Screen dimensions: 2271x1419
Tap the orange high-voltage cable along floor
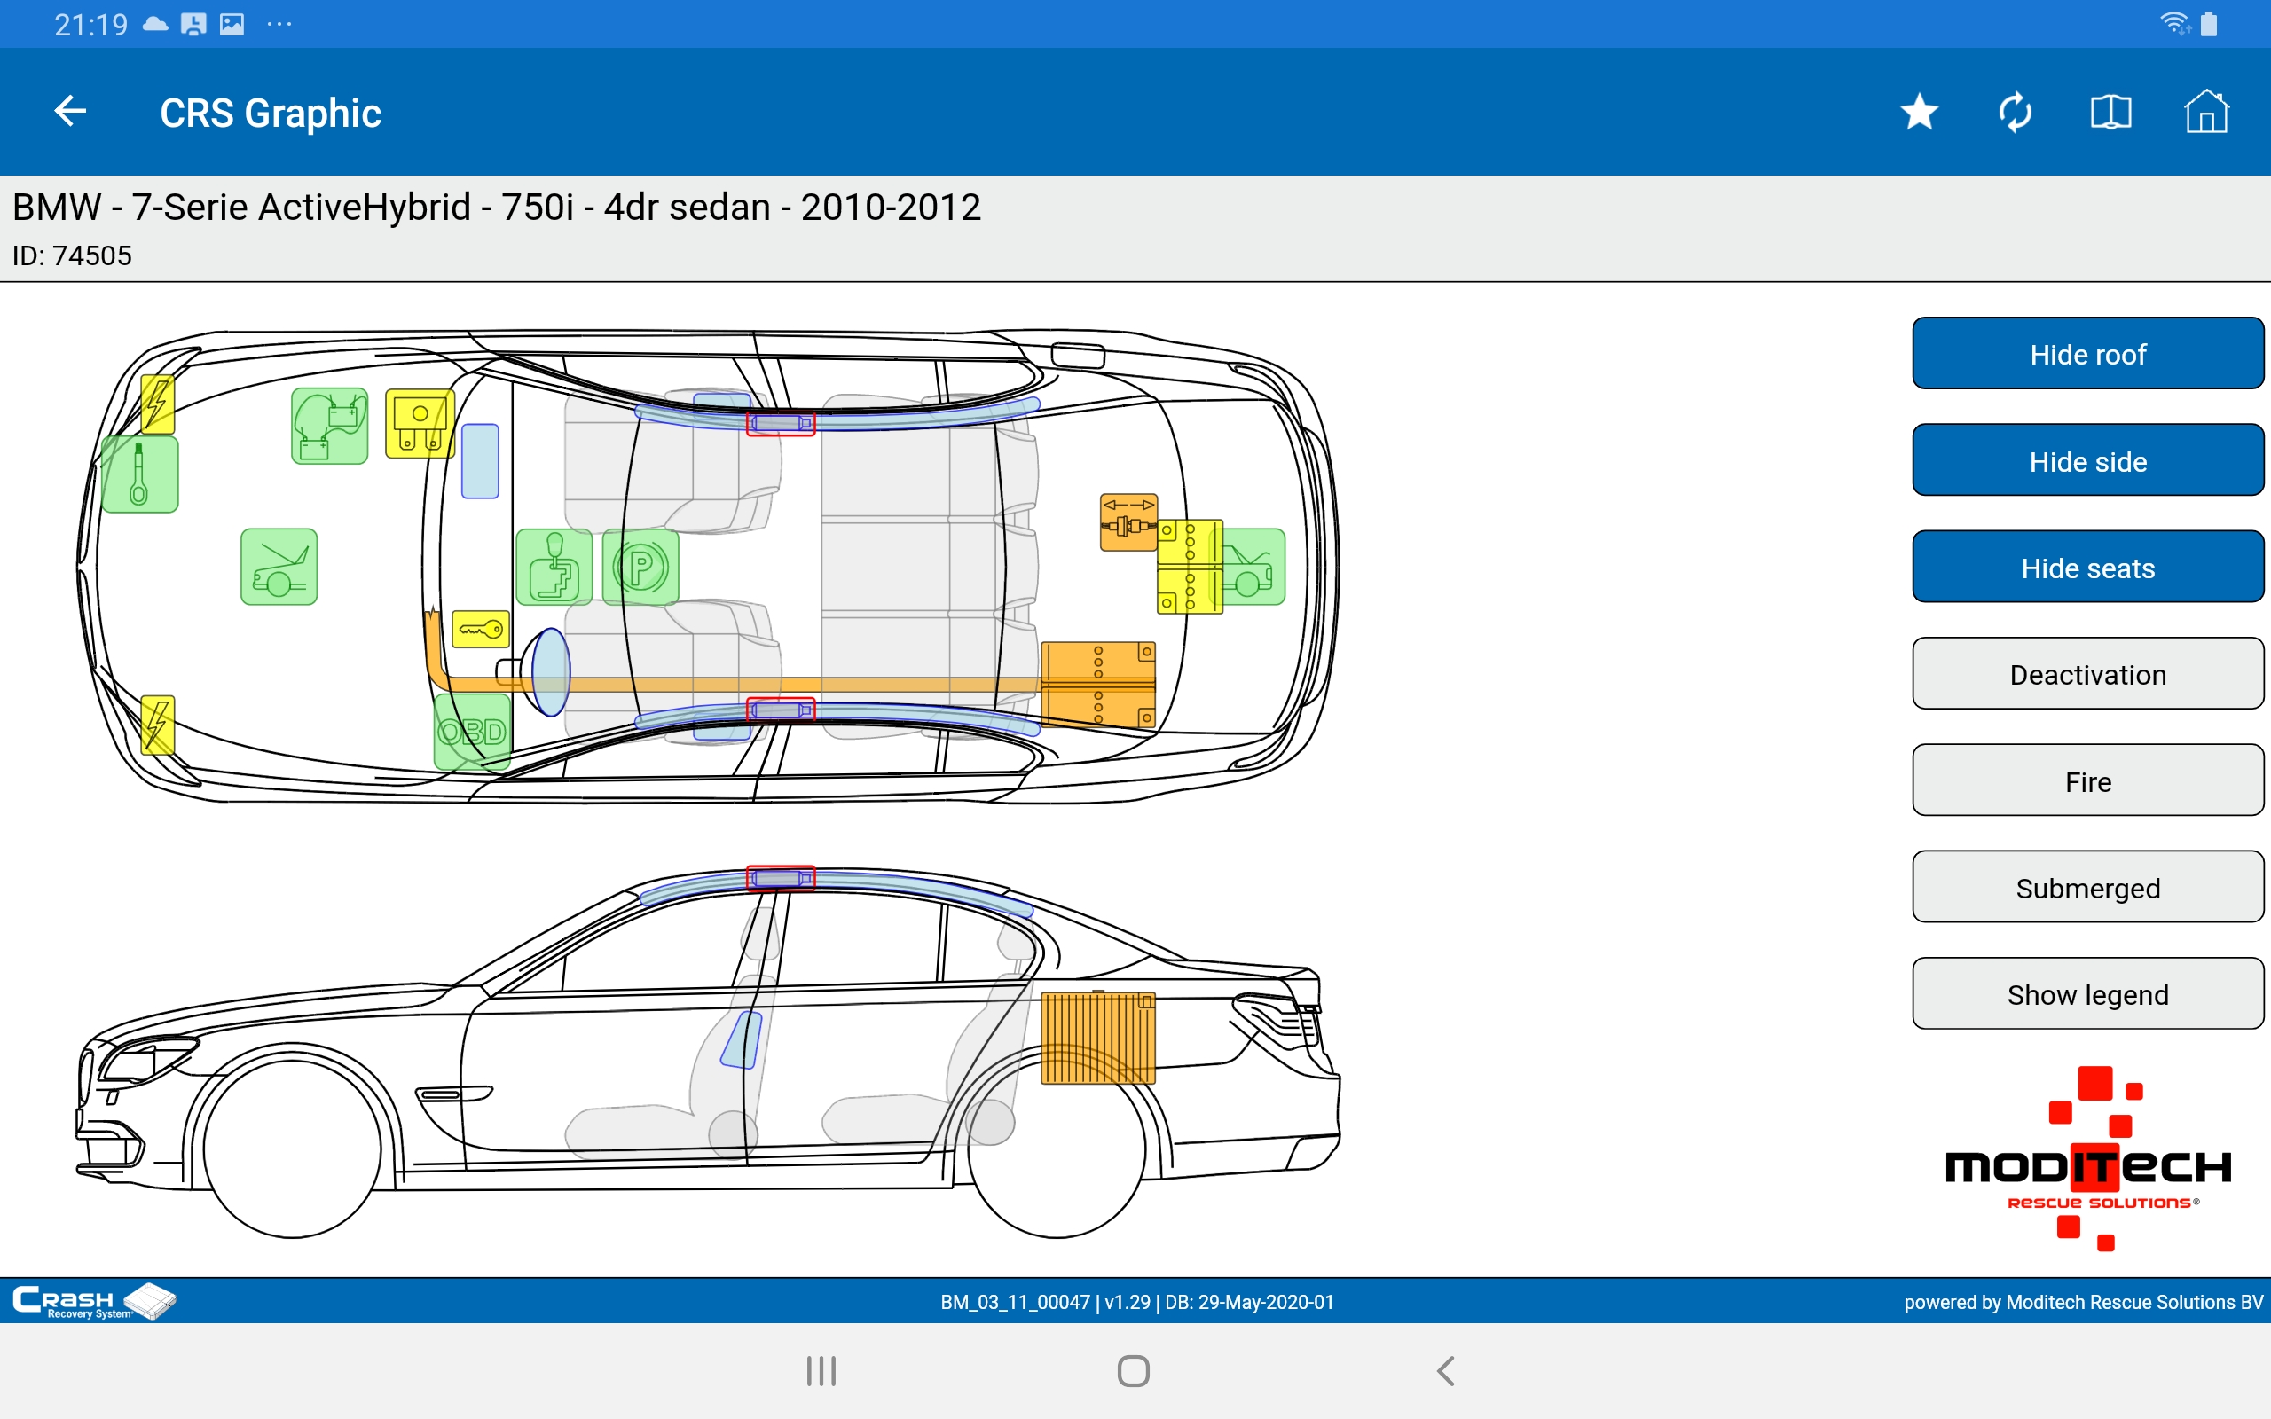732,684
